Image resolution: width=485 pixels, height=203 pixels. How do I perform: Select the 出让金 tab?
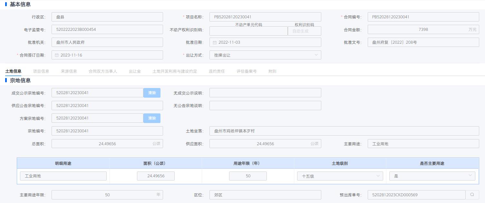135,71
